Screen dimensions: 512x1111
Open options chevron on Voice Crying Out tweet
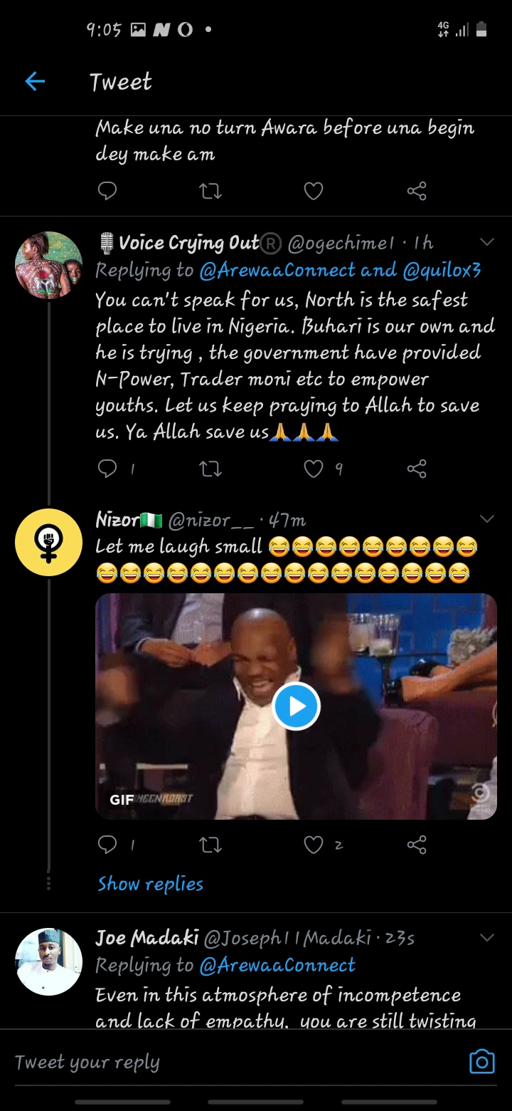pos(487,242)
